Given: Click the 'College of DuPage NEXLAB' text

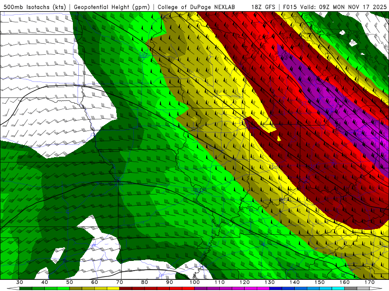Looking at the screenshot, I should (x=196, y=7).
